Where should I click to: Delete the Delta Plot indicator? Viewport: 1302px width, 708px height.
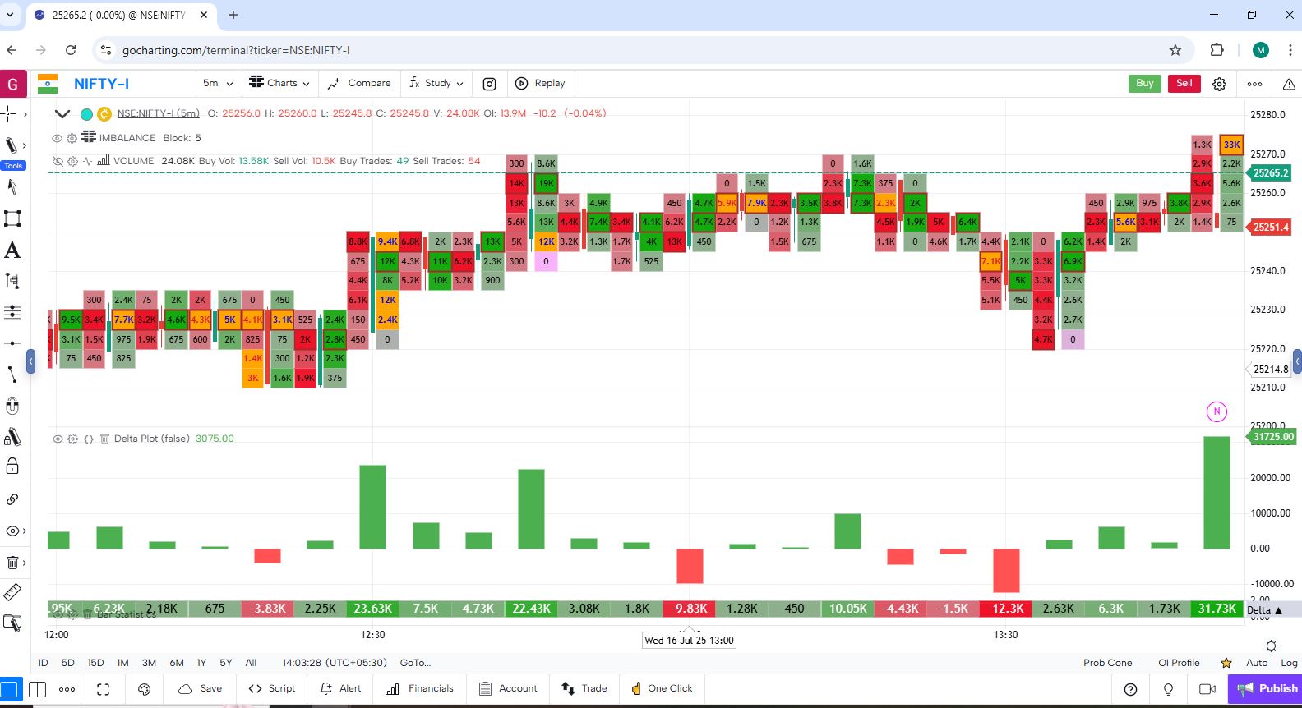point(104,439)
